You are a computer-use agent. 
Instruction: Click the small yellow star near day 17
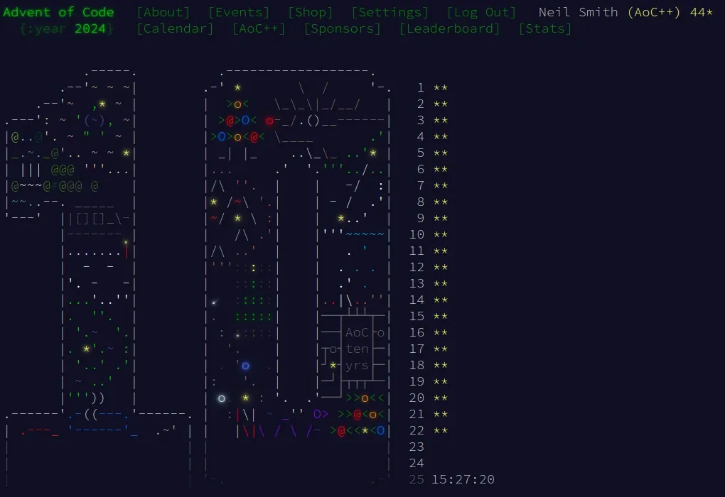click(x=87, y=349)
